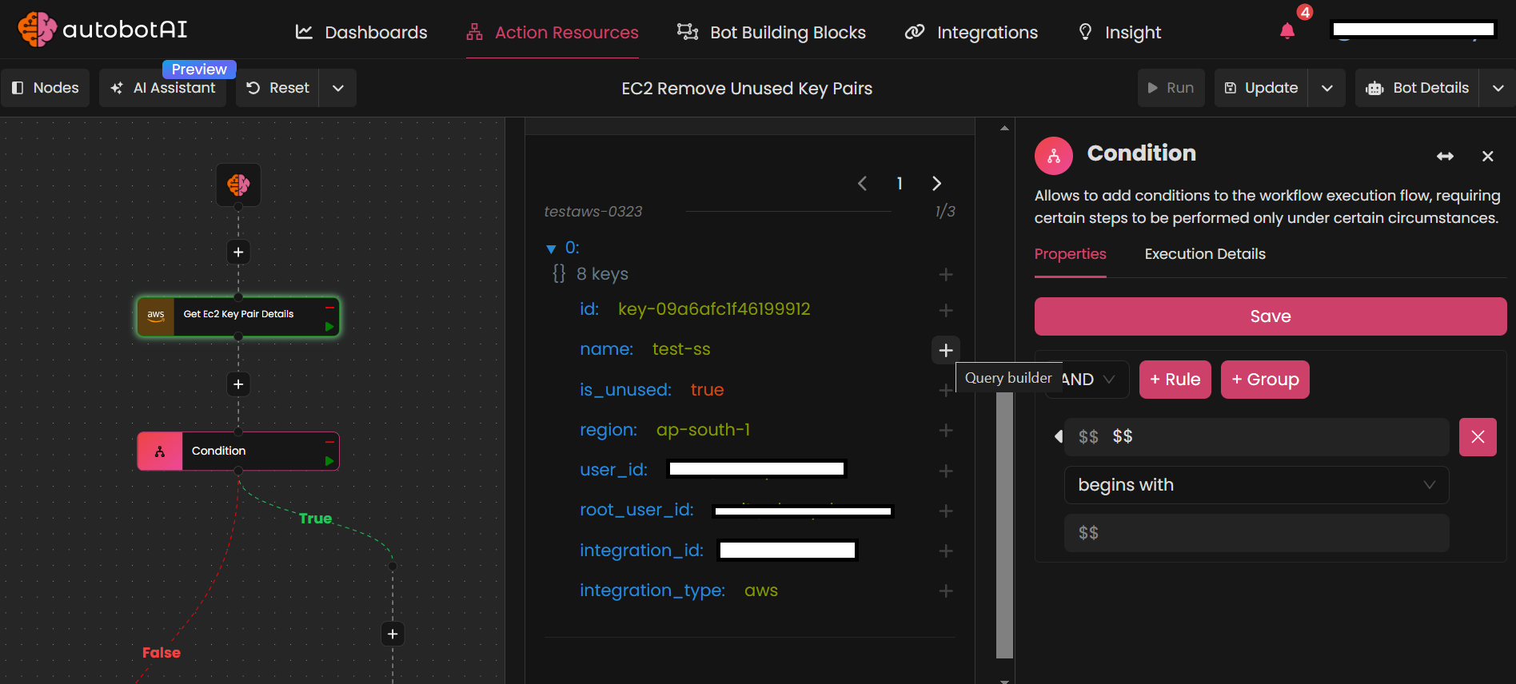Image resolution: width=1516 pixels, height=684 pixels.
Task: Click the results panel scrollbar thumb
Action: click(1004, 524)
